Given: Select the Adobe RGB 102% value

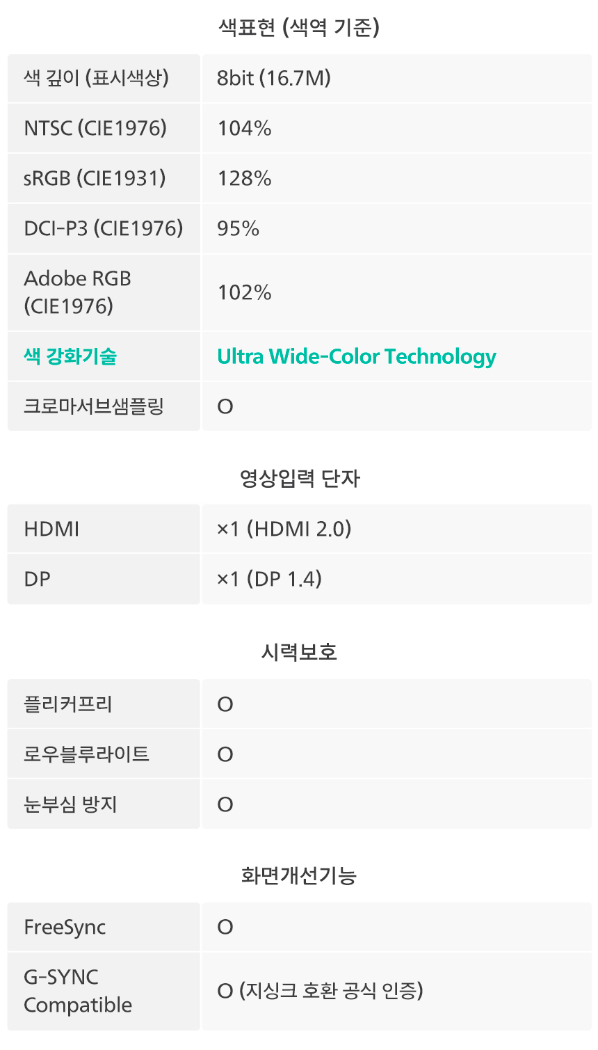Looking at the screenshot, I should (244, 292).
